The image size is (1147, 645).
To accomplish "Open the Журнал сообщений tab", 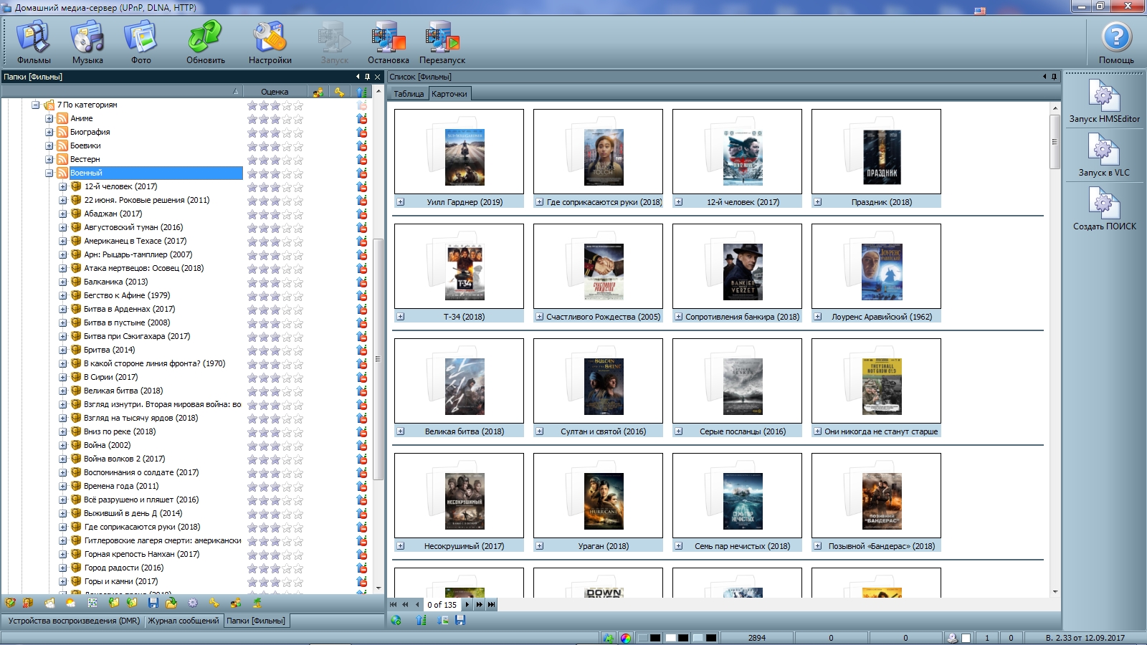I will click(x=184, y=621).
